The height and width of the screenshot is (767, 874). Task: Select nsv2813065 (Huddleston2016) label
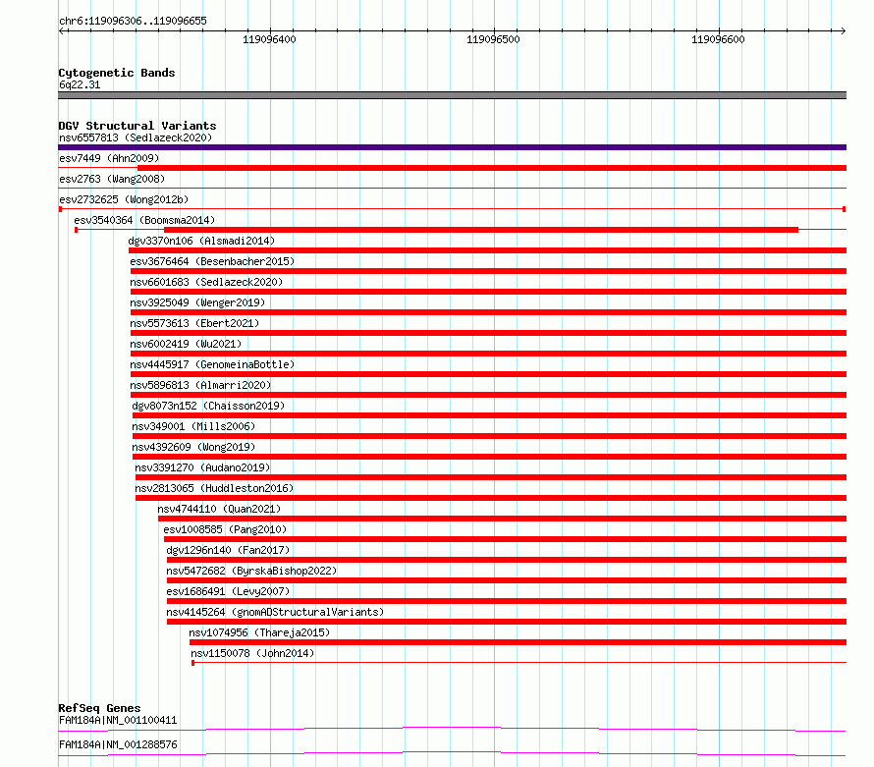pos(214,488)
